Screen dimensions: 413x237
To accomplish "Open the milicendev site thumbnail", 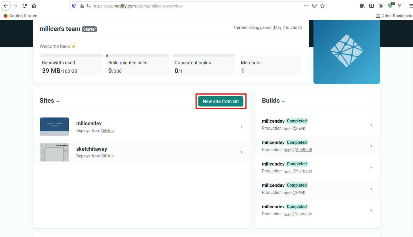I will click(x=54, y=127).
